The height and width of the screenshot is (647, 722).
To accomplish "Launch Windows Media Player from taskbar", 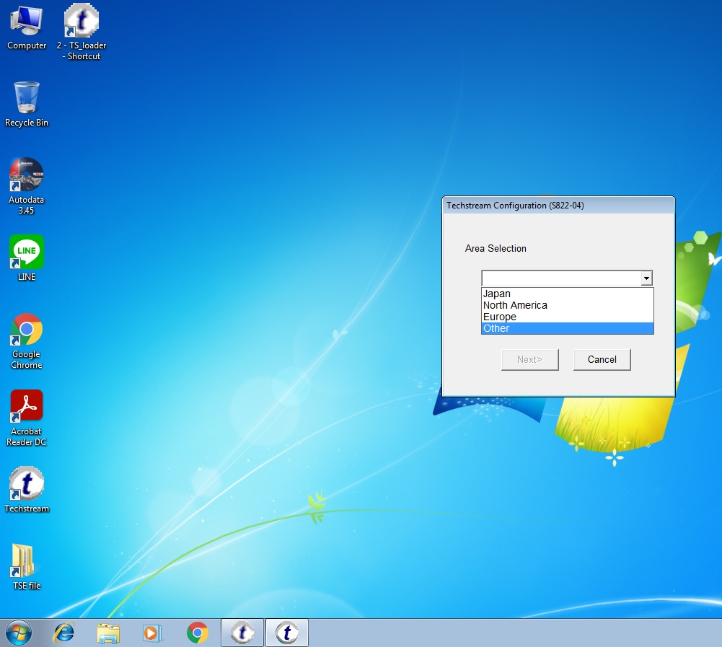I will (x=152, y=633).
